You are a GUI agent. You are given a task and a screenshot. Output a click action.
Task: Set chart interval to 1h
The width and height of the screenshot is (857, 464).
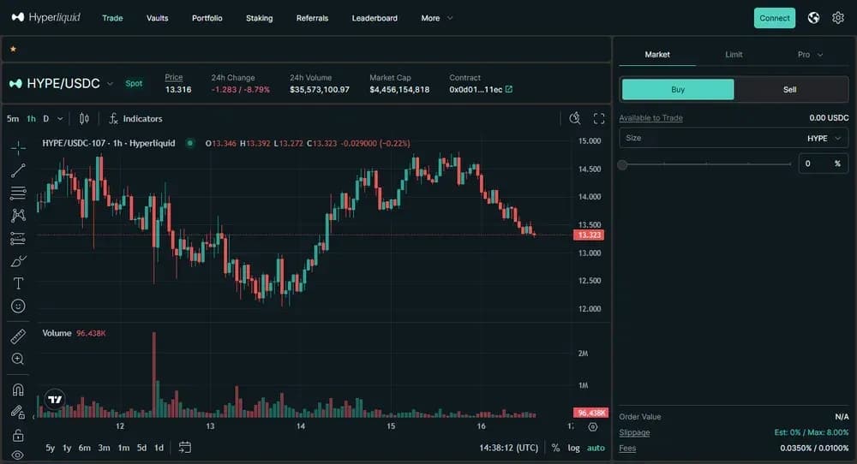coord(31,118)
